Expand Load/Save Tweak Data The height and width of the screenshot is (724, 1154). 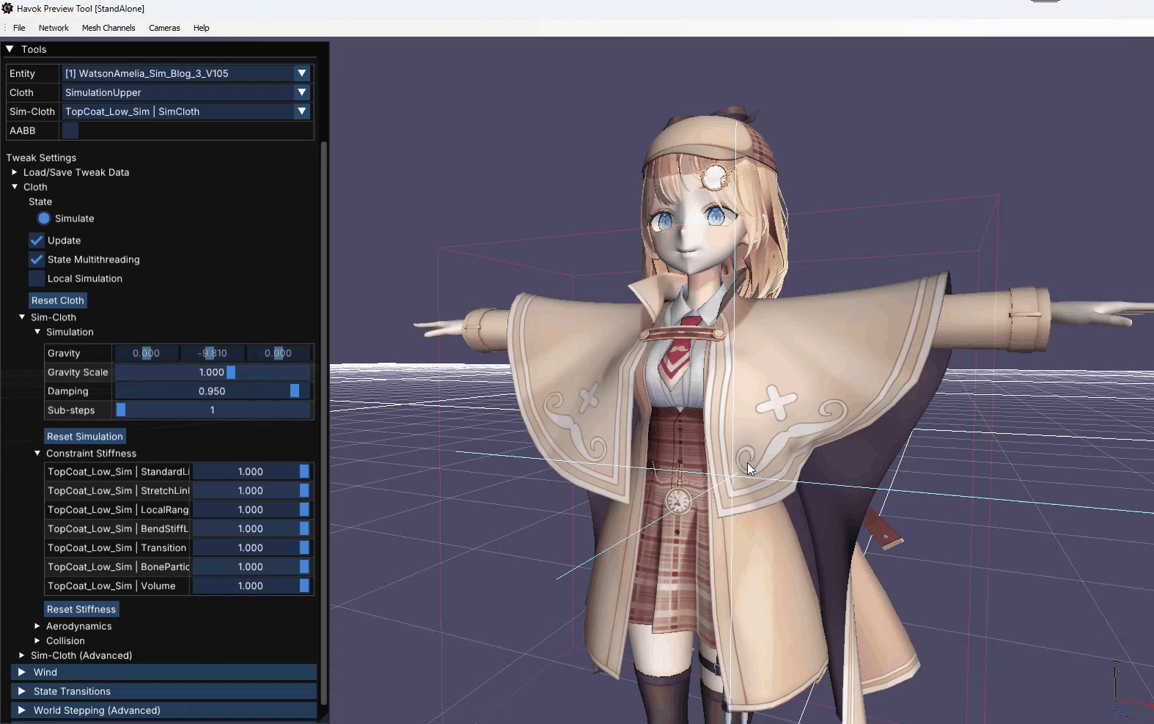click(15, 172)
